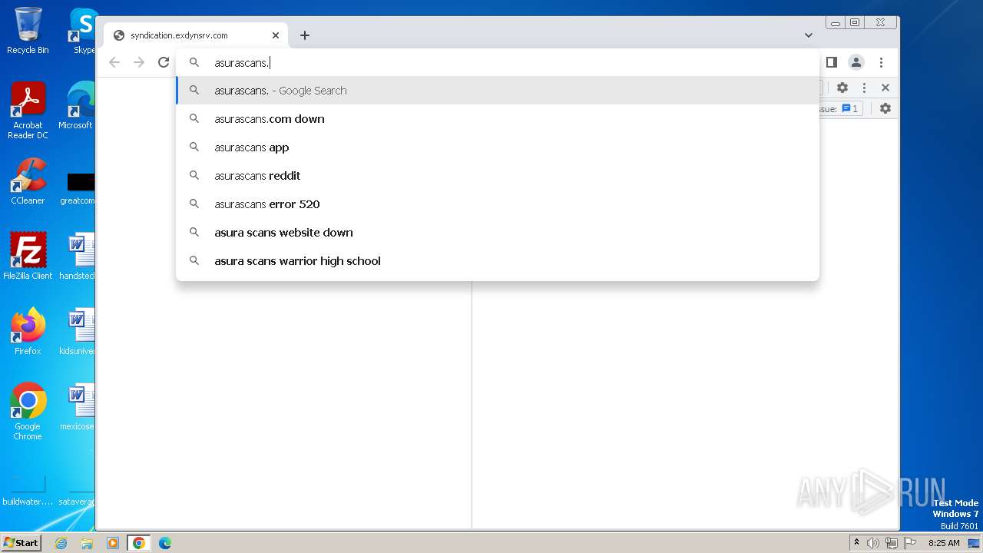Open Windows Explorer folder on taskbar
This screenshot has height=553, width=983.
point(87,543)
